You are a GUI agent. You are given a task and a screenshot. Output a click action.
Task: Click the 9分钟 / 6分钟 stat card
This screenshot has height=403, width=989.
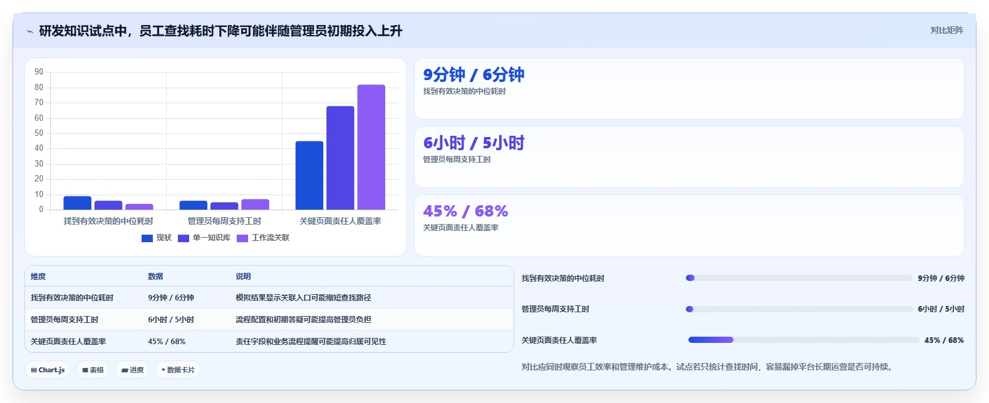(x=689, y=88)
